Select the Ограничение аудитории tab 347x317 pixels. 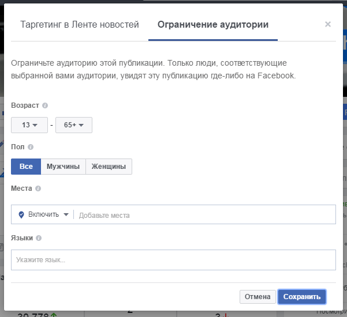pos(213,25)
